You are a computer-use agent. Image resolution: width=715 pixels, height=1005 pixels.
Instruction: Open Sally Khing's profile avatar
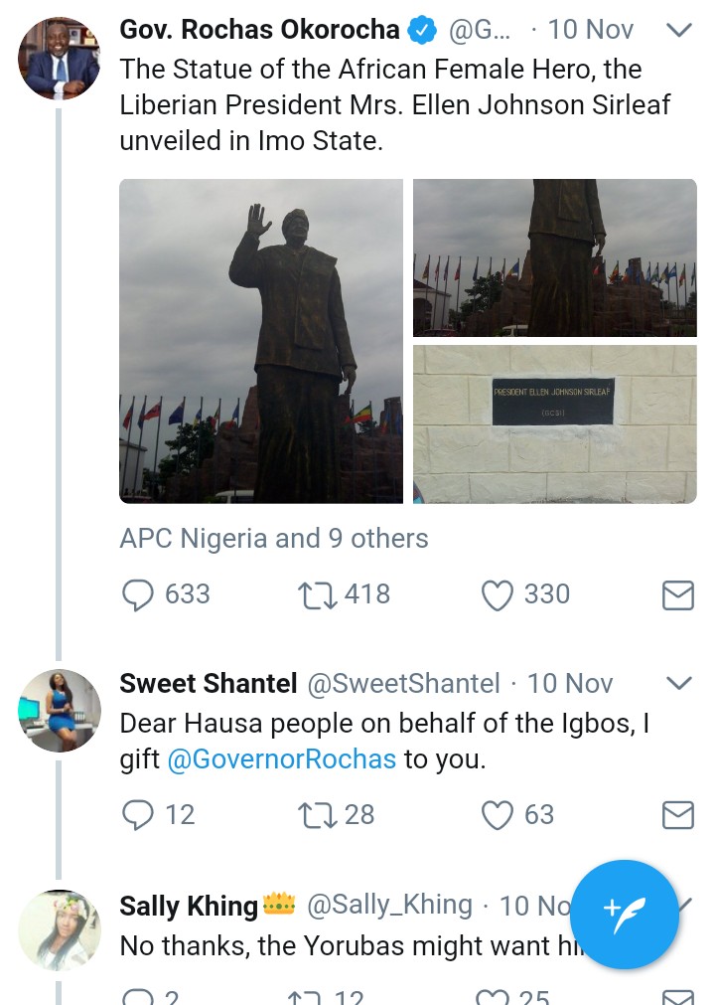pos(59,930)
